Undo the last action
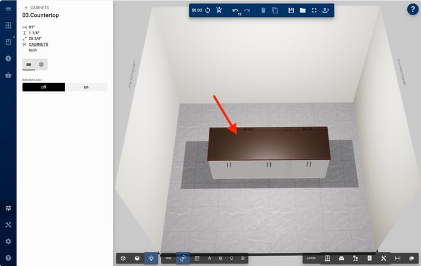The width and height of the screenshot is (421, 266). click(235, 11)
